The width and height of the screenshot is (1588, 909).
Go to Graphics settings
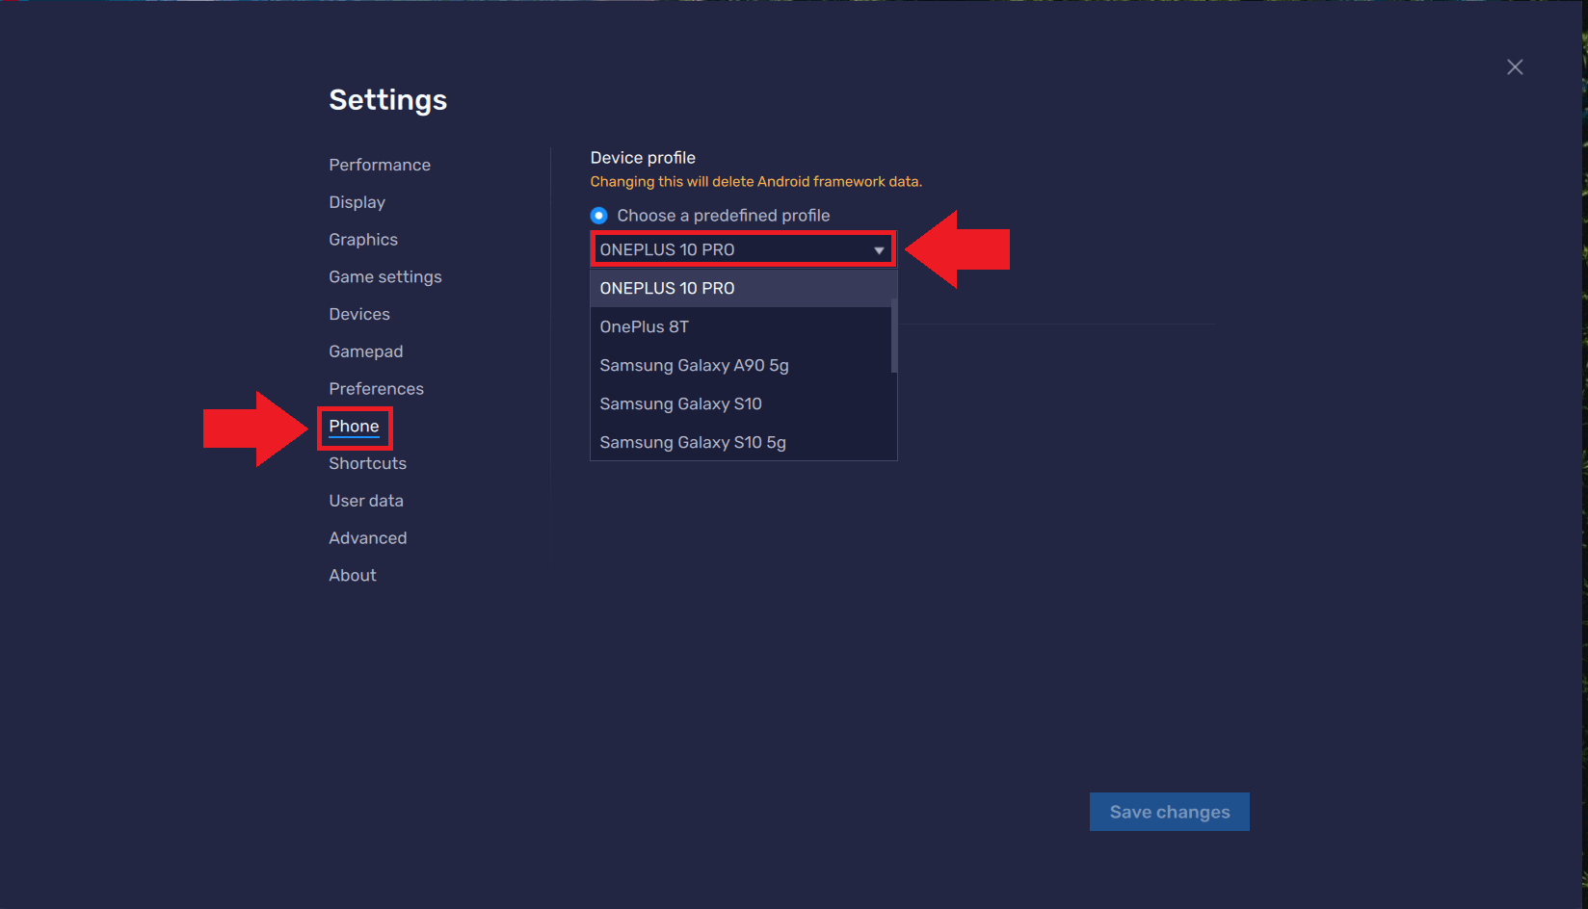pyautogui.click(x=363, y=240)
